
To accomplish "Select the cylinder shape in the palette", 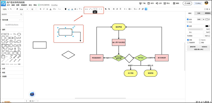I will click(x=11, y=42).
